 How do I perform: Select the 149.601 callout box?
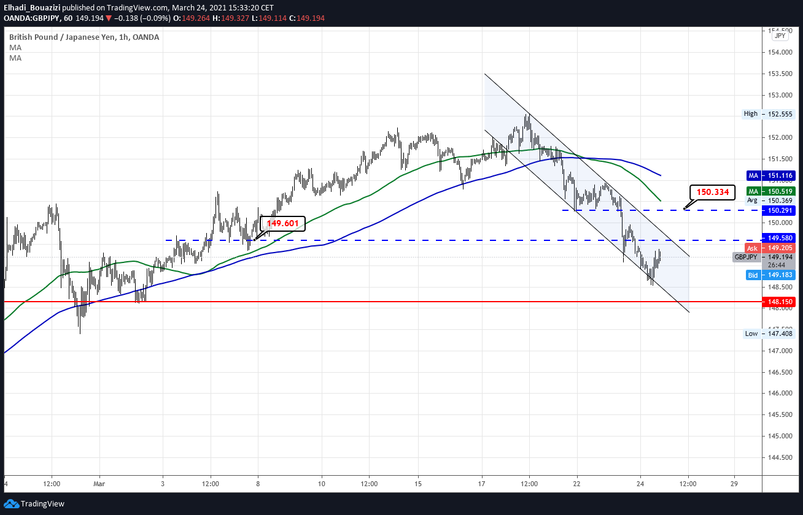283,224
